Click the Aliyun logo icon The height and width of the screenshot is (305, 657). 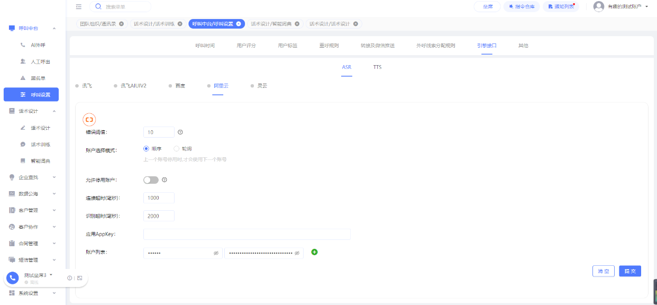coord(89,120)
